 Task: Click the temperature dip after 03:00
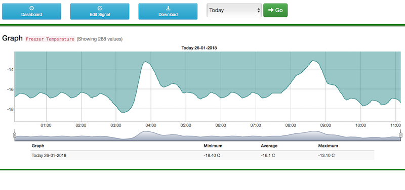123,113
